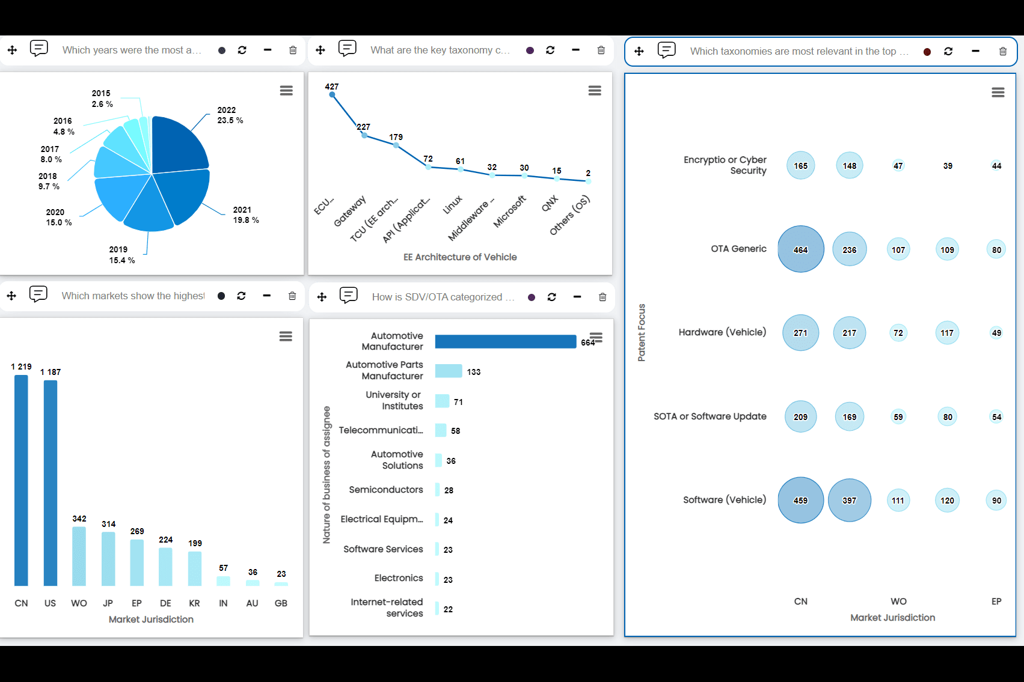Collapse the key taxonomy panel
The image size is (1024, 682).
pyautogui.click(x=575, y=50)
